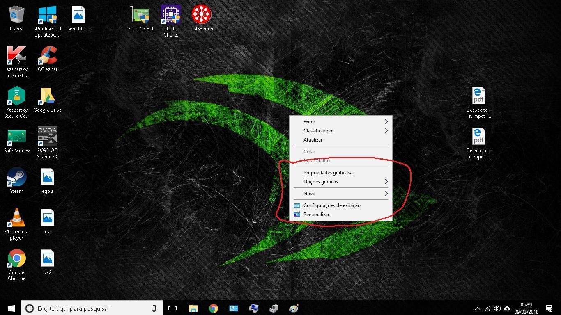Open Windows 10 Update Assistant shortcut

48,21
